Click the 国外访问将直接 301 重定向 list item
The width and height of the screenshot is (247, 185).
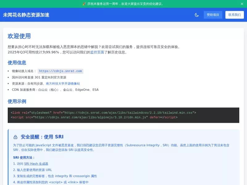pyautogui.click(x=39, y=77)
